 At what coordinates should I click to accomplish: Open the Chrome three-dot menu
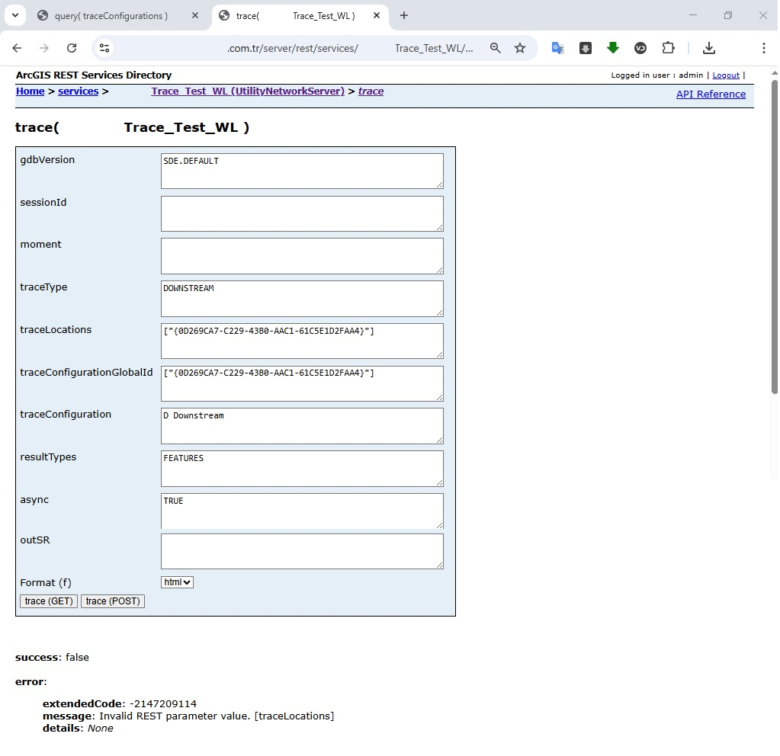(764, 47)
